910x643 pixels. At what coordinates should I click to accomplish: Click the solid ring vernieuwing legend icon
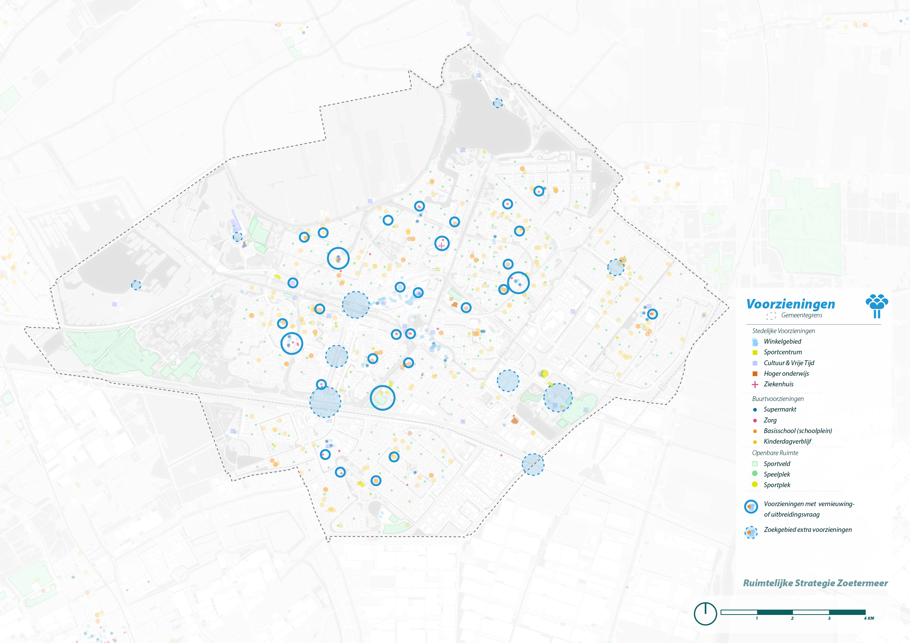751,507
